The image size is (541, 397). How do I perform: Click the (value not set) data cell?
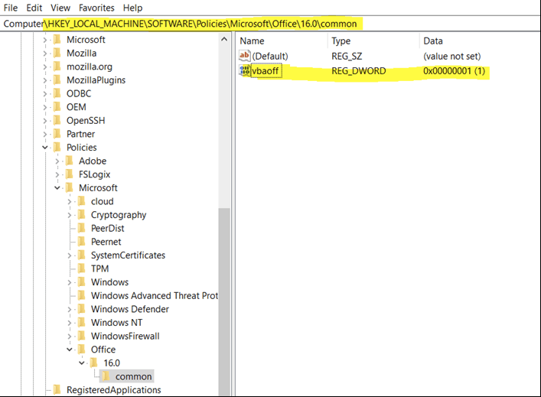coord(452,56)
